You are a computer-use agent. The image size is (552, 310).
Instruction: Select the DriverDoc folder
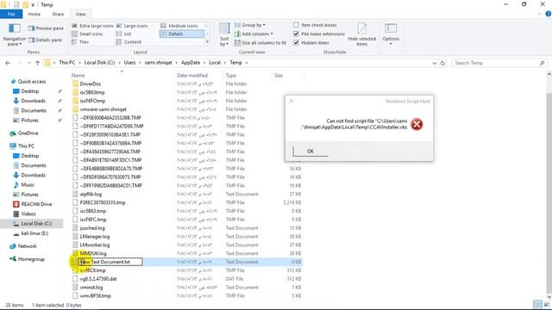[91, 84]
